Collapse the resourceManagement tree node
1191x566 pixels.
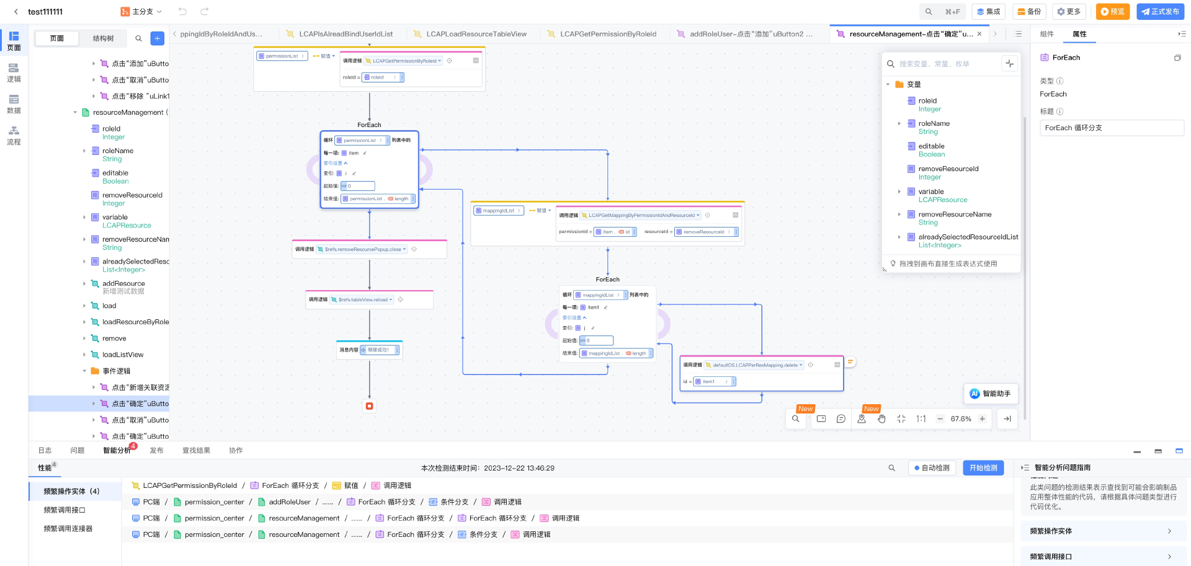tap(75, 112)
